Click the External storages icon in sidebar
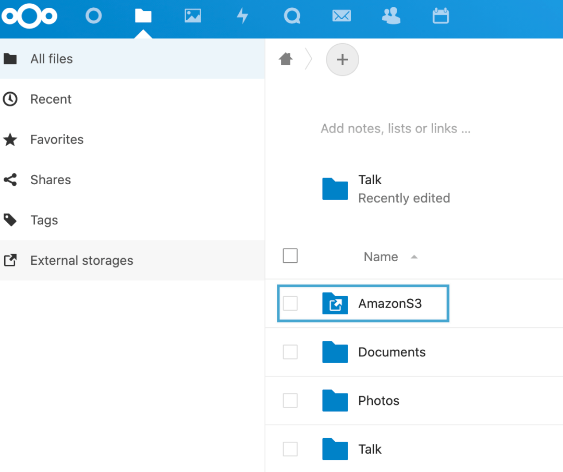This screenshot has height=472, width=563. click(10, 260)
